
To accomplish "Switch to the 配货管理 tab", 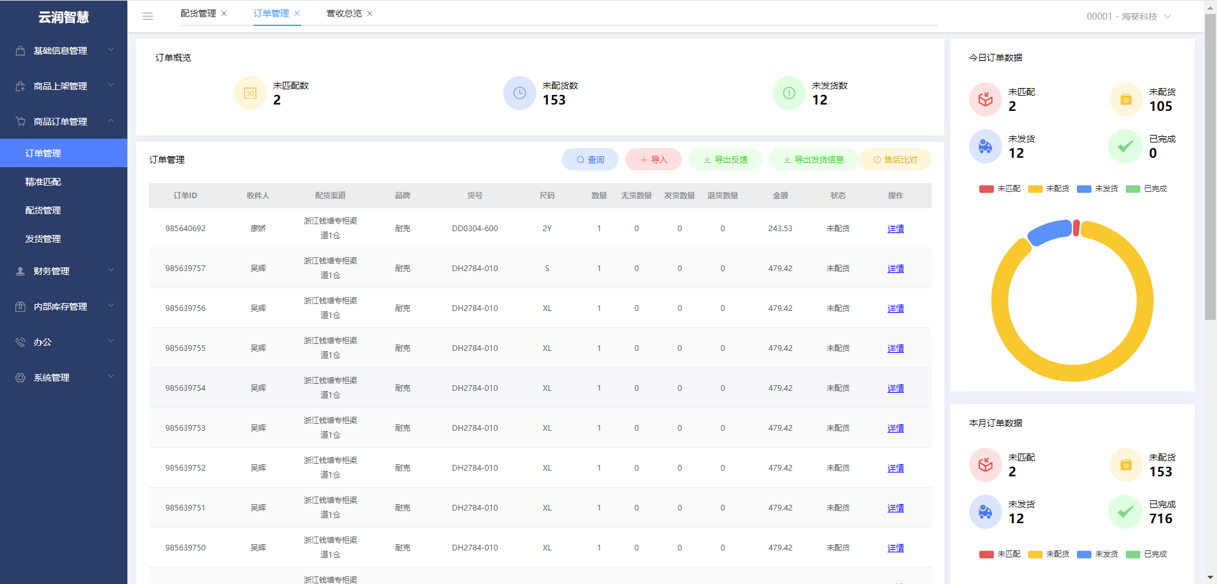I will pos(198,13).
